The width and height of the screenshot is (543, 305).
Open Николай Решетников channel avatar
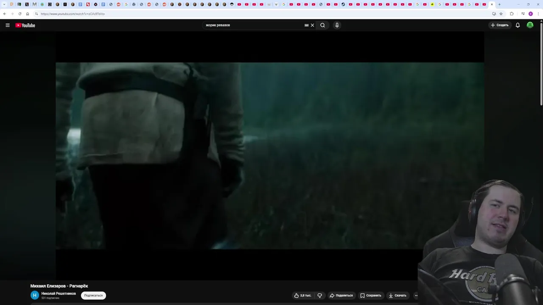click(35, 295)
